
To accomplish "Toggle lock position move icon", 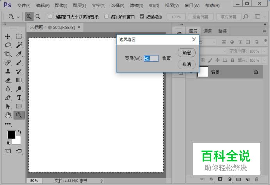I will coord(217,60).
